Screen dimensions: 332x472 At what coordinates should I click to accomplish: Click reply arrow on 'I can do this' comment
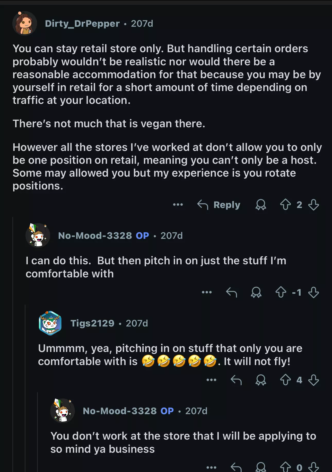(x=231, y=292)
